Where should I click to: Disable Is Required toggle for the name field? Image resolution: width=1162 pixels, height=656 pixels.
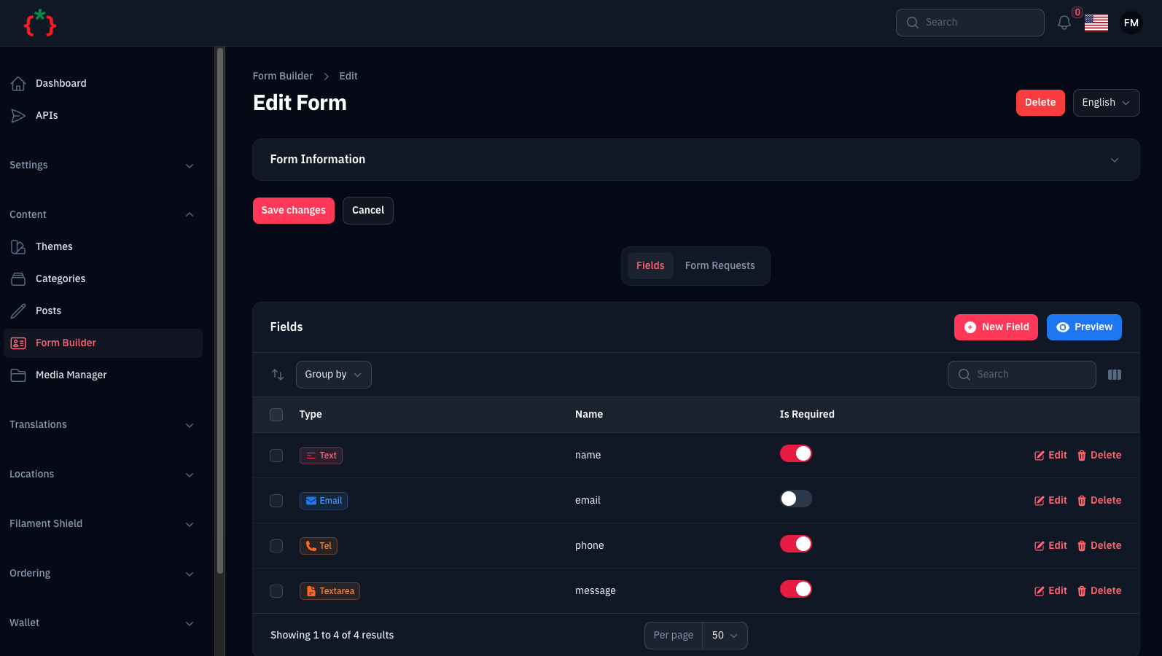796,453
